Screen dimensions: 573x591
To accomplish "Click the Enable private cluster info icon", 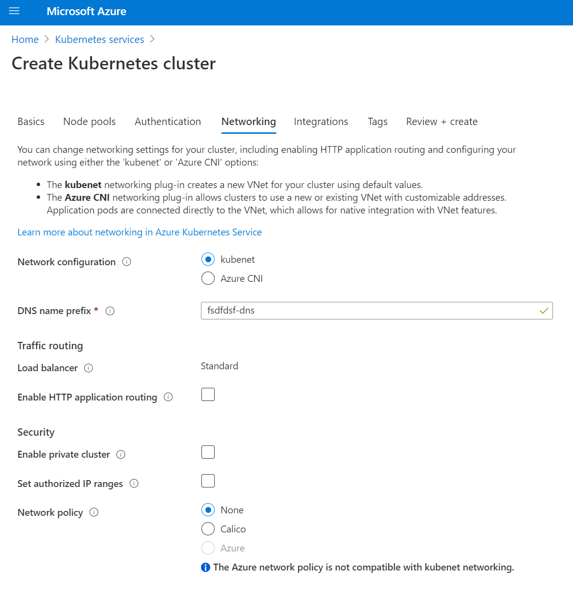I will click(120, 454).
